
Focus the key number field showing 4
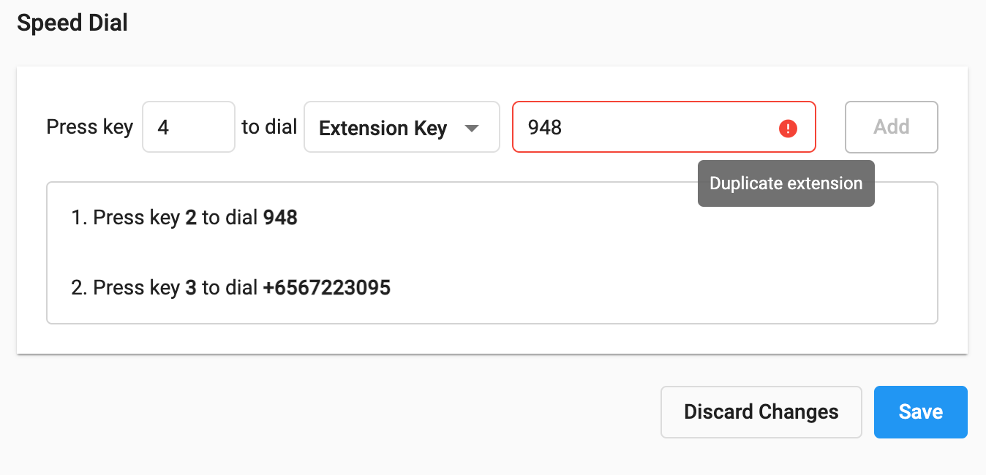[x=189, y=127]
